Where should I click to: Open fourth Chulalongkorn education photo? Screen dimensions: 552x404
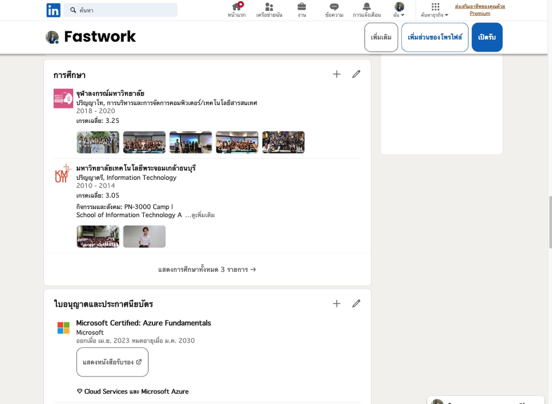click(237, 142)
